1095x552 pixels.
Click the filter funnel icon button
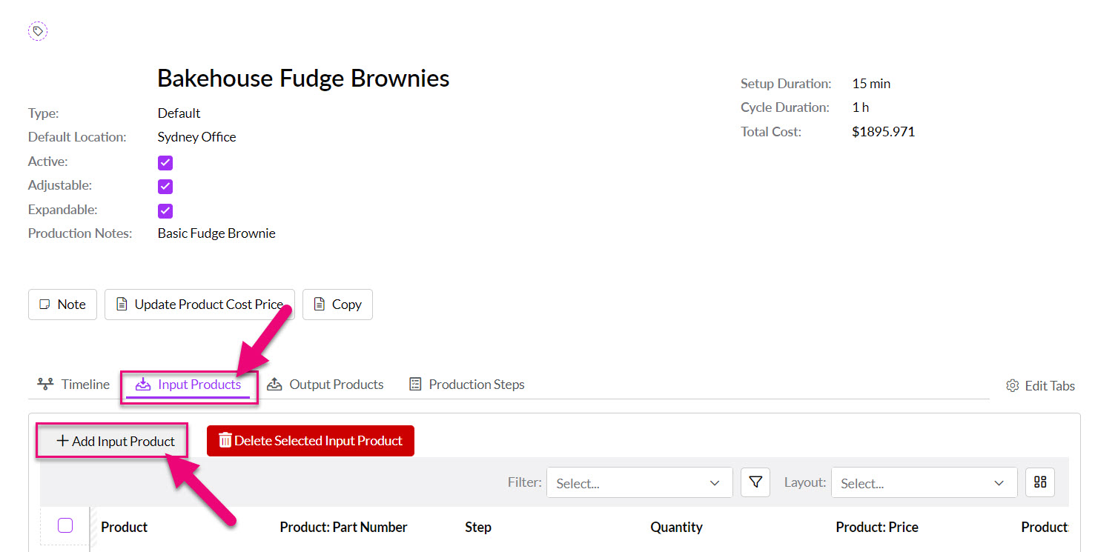coord(755,482)
